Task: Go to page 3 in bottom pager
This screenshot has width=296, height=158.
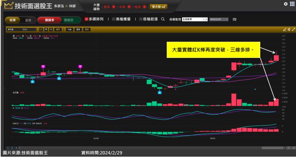Action: [16, 148]
